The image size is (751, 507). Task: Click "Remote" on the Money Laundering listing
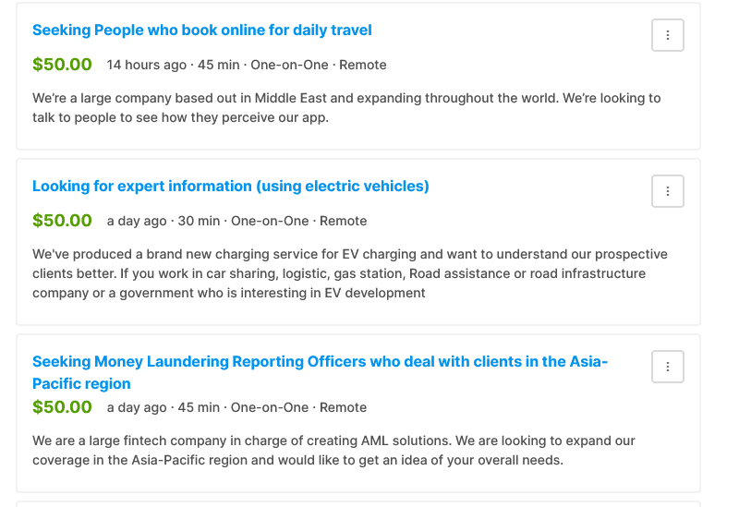[x=343, y=408]
